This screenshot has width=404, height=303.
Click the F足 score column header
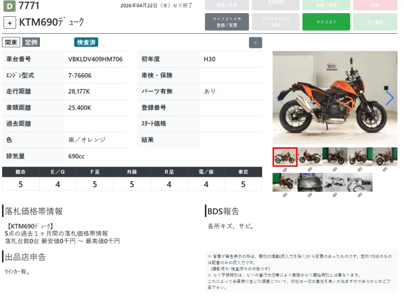pos(95,172)
